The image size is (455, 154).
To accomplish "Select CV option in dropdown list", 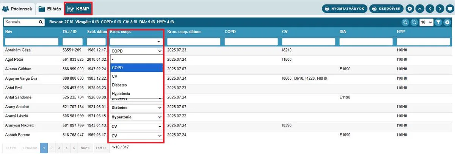I will [x=136, y=76].
